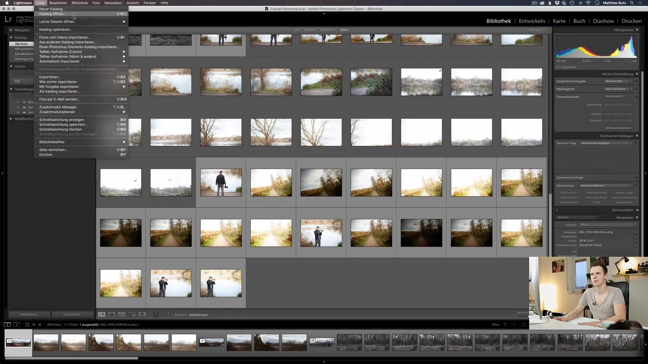This screenshot has height=364, width=648.
Task: Click the 'Alle Fotos' catalog row
Action: 21,44
